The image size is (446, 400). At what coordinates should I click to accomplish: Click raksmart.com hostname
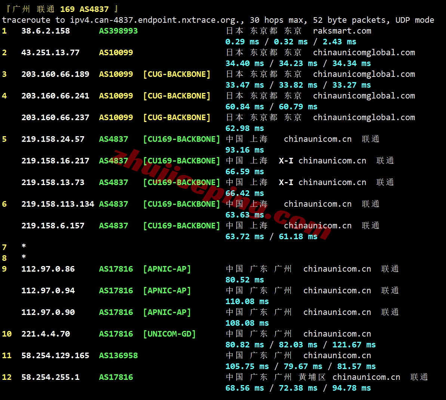[x=342, y=31]
